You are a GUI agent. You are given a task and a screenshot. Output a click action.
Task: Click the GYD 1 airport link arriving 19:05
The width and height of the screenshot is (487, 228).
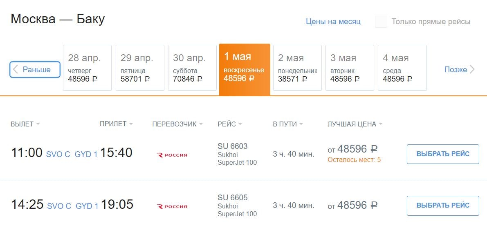[x=87, y=206]
